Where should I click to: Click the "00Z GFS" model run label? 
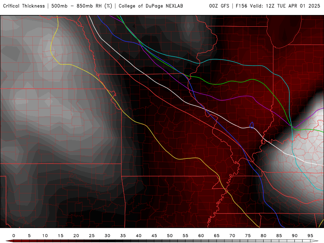[219, 6]
